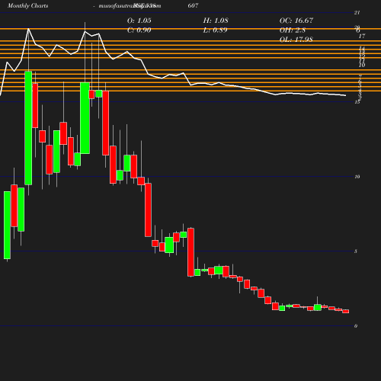Select the low value "L: 0.89"
The image size is (381, 381).
[x=215, y=30]
